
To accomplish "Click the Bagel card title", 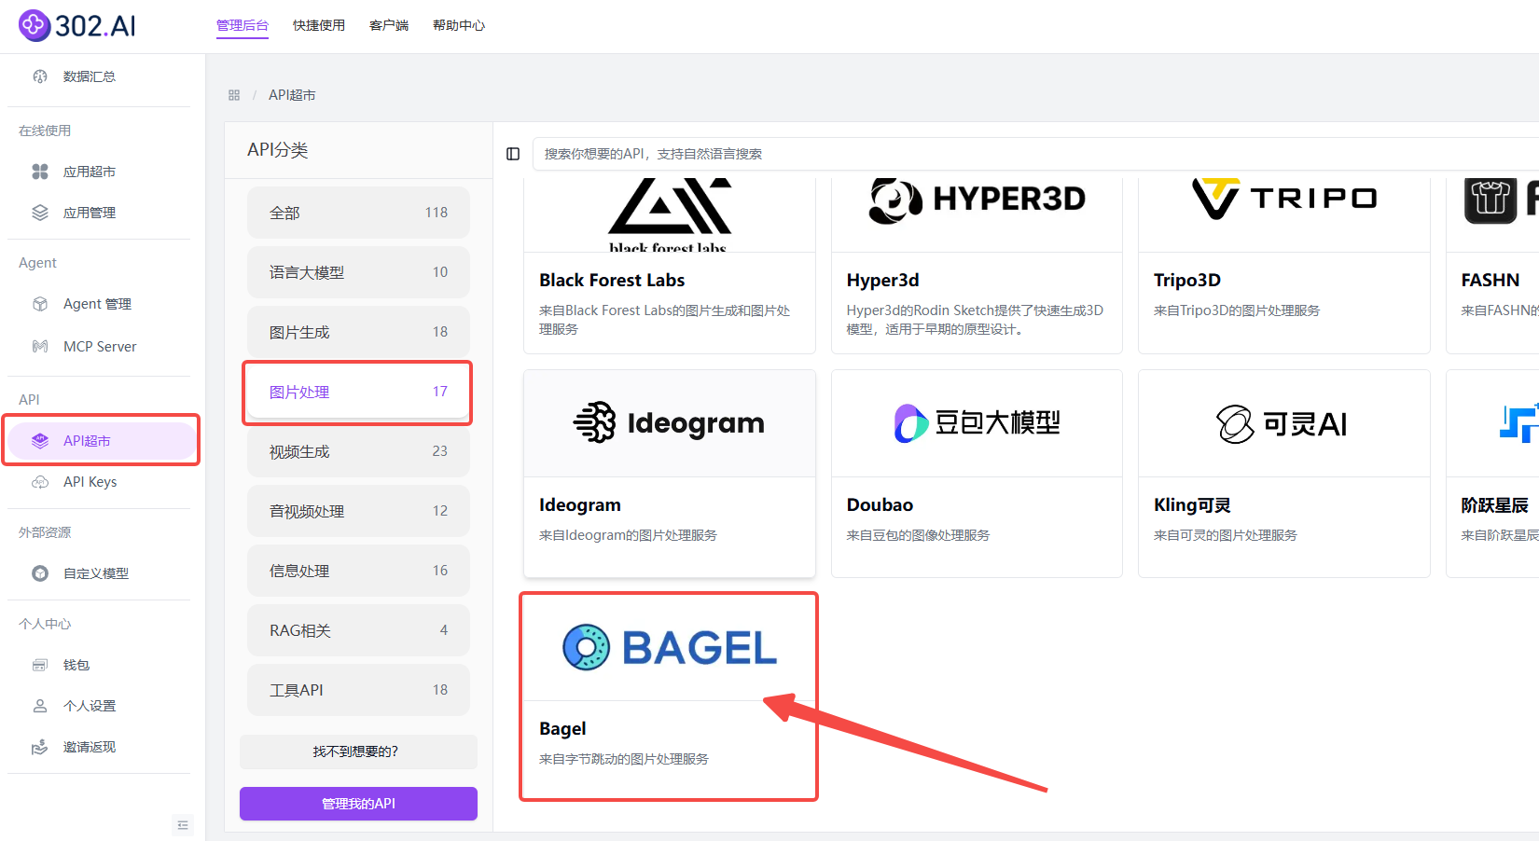I will click(562, 728).
